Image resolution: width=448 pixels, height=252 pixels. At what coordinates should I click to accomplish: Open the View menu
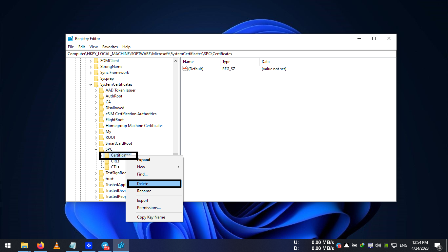pos(94,47)
